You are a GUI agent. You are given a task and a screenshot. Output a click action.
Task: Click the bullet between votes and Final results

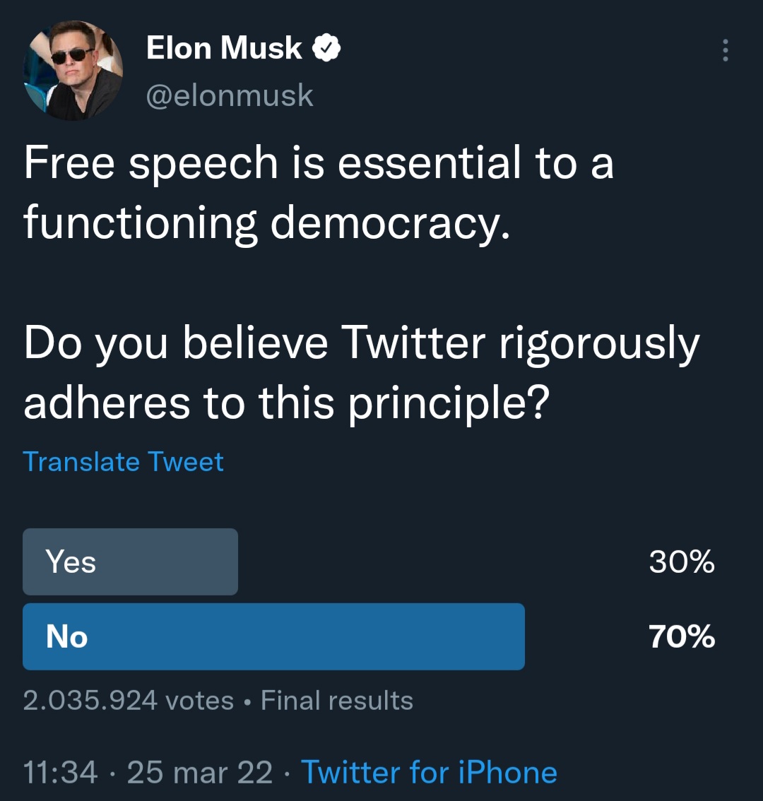(x=247, y=701)
